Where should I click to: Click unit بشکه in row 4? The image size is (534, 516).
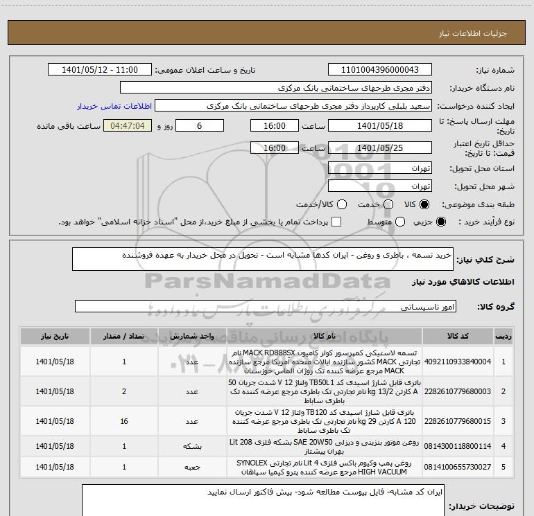coord(192,446)
